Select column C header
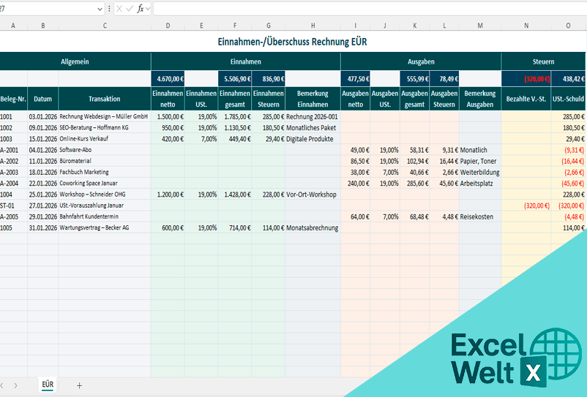587x397 pixels. pos(105,26)
